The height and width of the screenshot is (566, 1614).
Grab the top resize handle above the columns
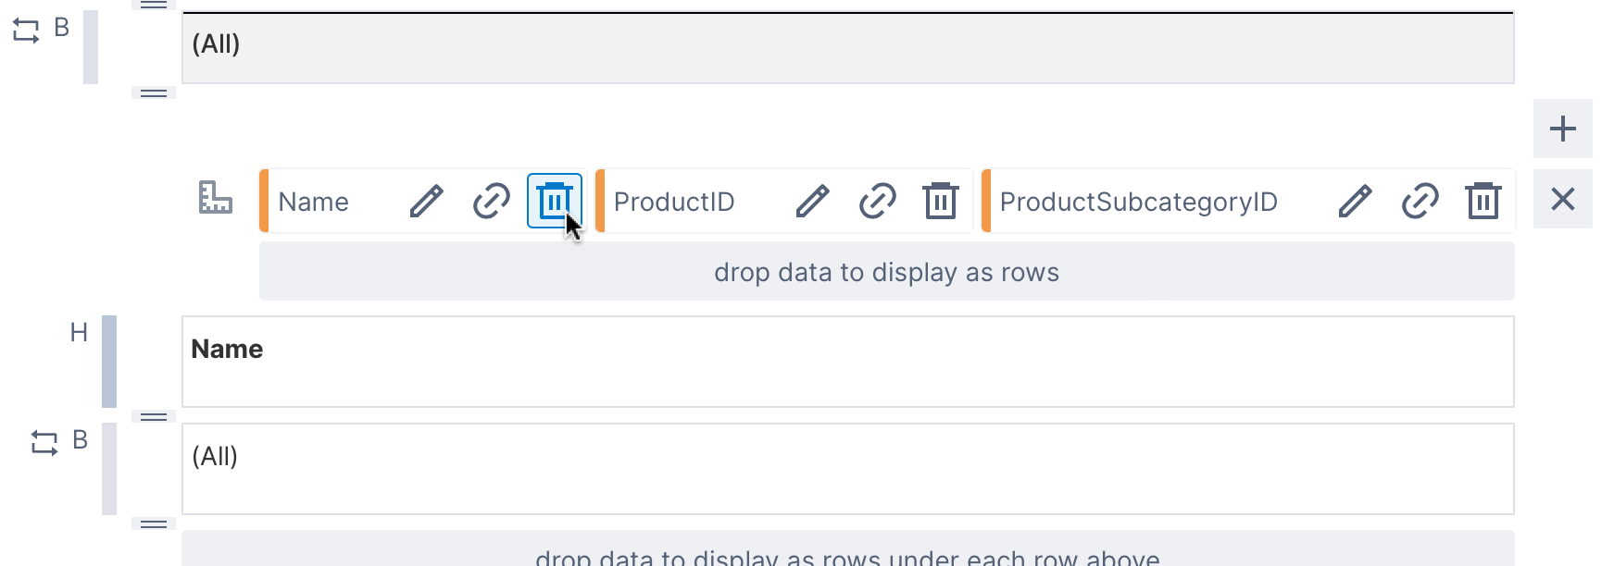[x=154, y=92]
